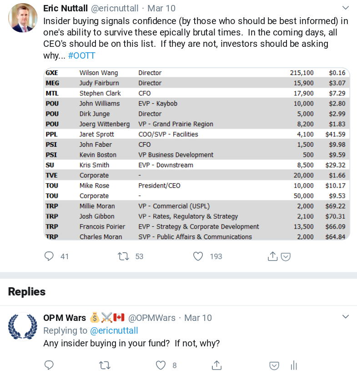View tweet activity analytics bars icon

[294, 365]
